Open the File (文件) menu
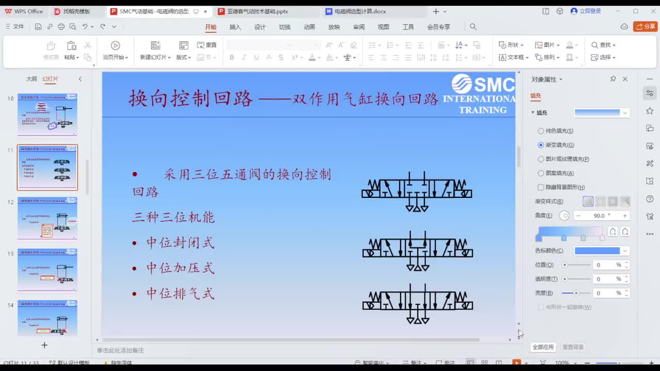The image size is (660, 371). coord(15,27)
